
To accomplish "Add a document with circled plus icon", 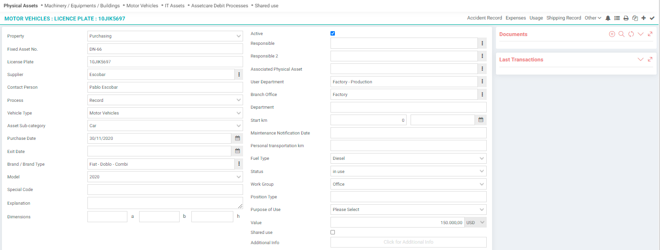I will click(612, 34).
